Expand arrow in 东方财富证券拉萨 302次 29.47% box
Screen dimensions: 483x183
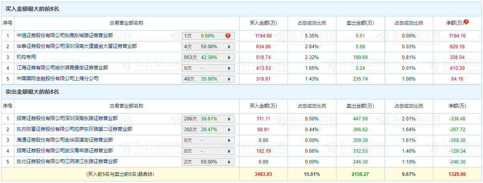point(229,130)
